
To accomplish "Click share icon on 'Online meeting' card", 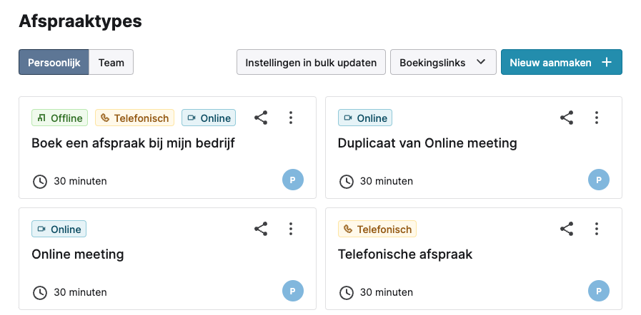I will [x=261, y=229].
